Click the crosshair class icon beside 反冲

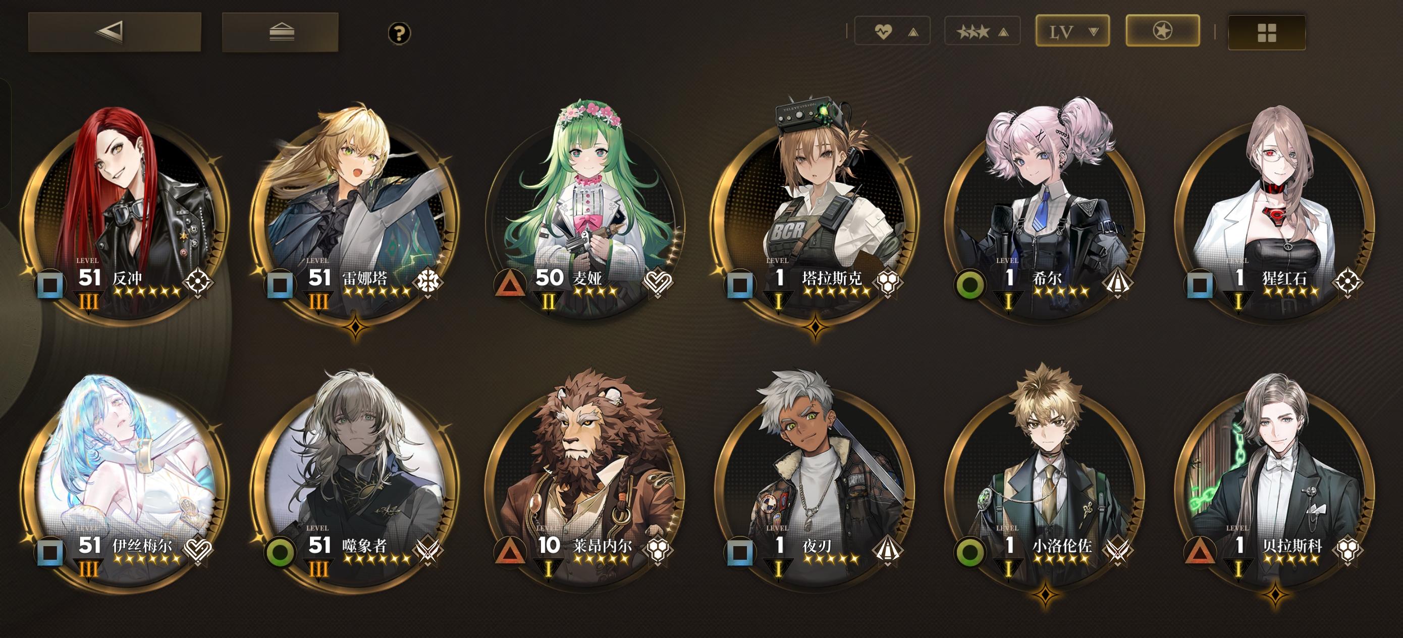click(x=198, y=282)
